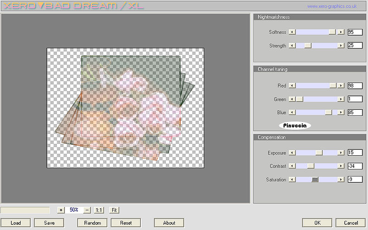This screenshot has height=230, width=368.
Task: Load a saved preset
Action: pos(16,223)
